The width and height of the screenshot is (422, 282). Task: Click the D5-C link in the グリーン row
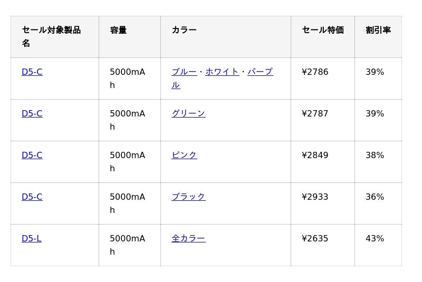pos(32,114)
